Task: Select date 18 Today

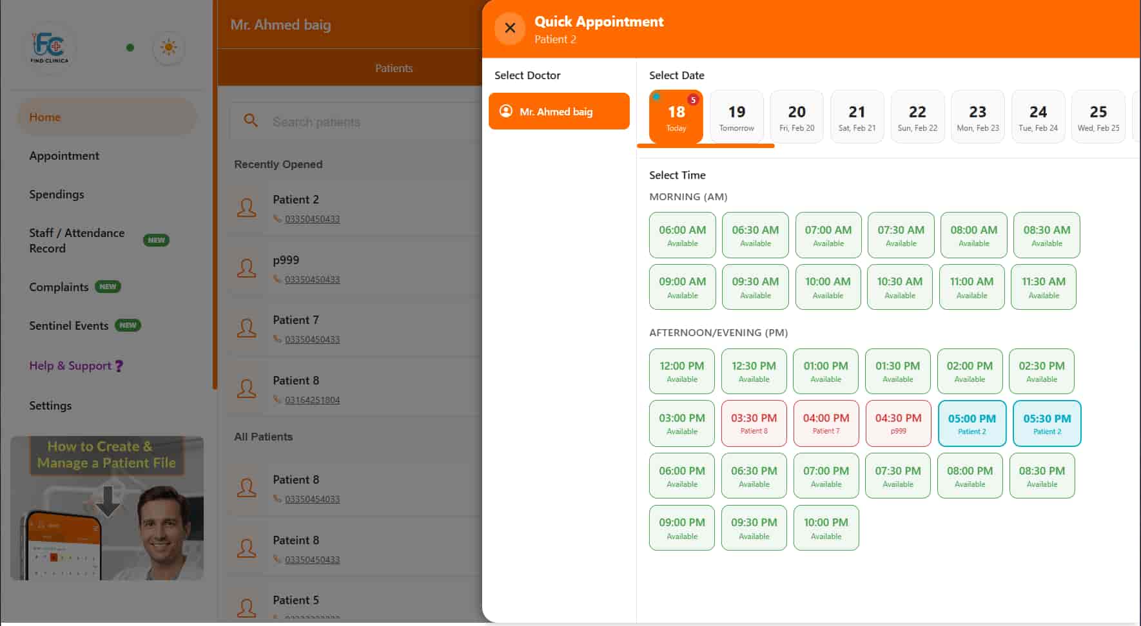Action: point(676,117)
